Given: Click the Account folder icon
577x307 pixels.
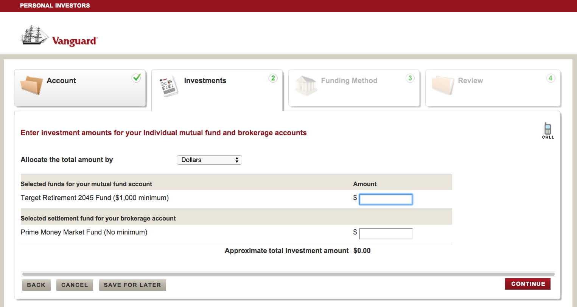Looking at the screenshot, I should point(31,85).
